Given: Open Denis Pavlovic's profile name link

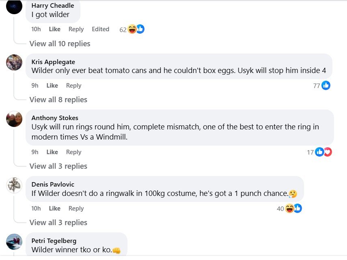Looking at the screenshot, I should click(53, 185).
